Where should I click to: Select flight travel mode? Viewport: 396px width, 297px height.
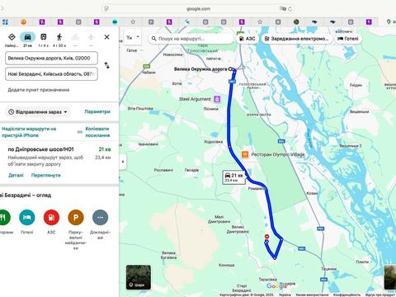click(91, 37)
